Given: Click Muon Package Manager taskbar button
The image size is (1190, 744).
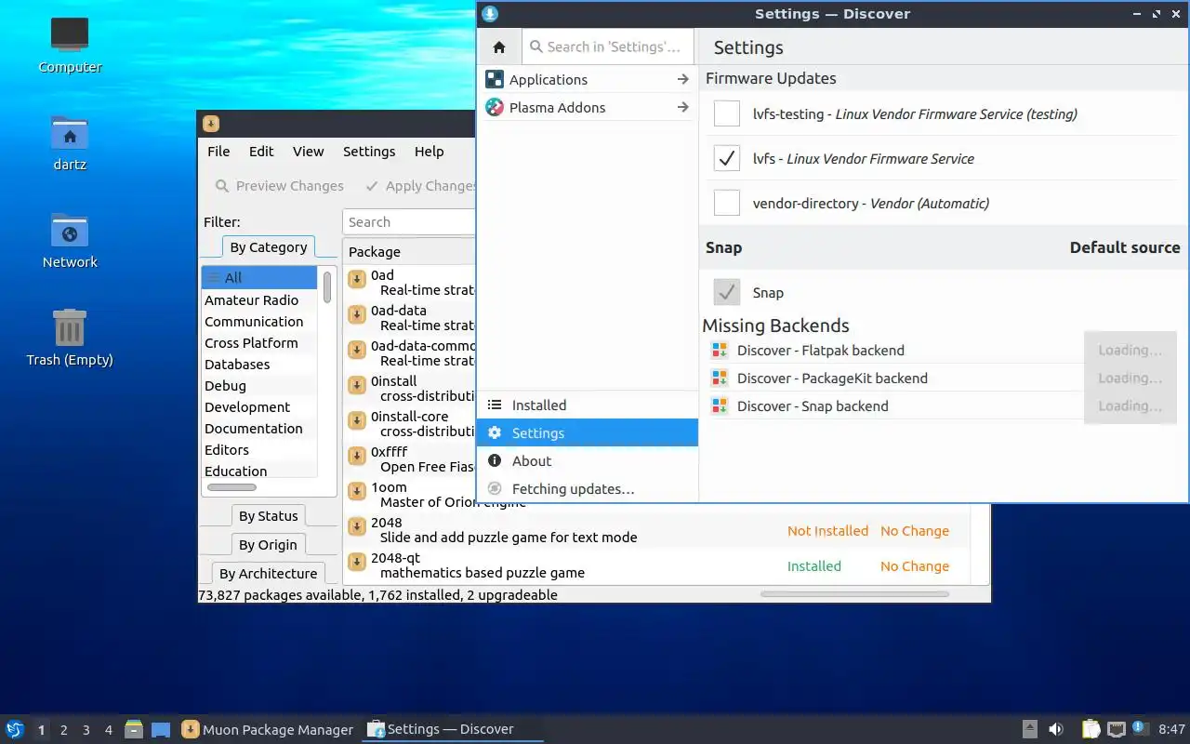Looking at the screenshot, I should click(268, 729).
